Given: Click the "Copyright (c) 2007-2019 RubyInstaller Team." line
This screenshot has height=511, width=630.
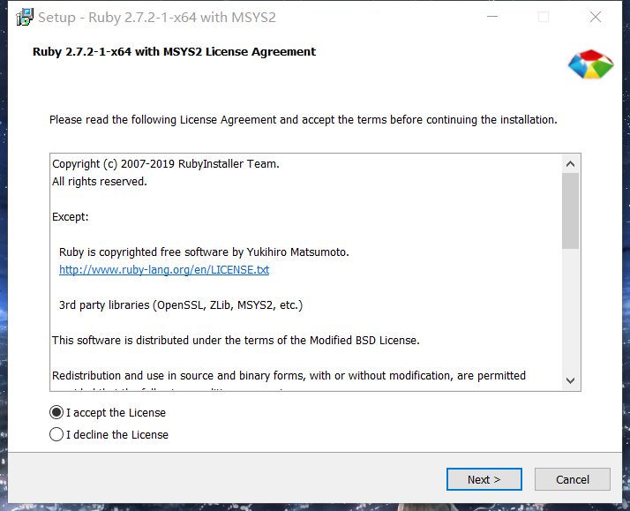Looking at the screenshot, I should coord(166,164).
